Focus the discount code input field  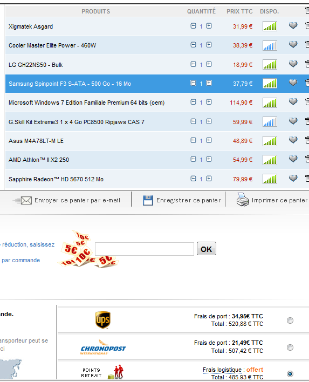coord(145,249)
